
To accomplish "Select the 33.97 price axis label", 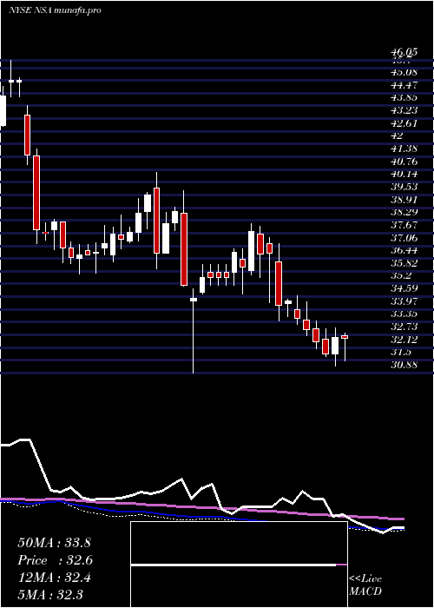I will [x=404, y=301].
